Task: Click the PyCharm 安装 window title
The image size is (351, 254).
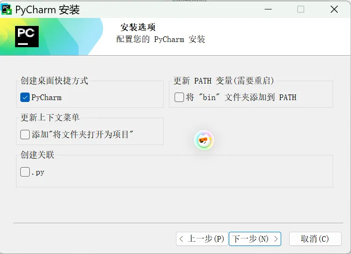Action: pos(48,9)
